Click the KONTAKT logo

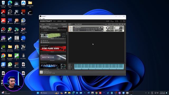pos(46,21)
